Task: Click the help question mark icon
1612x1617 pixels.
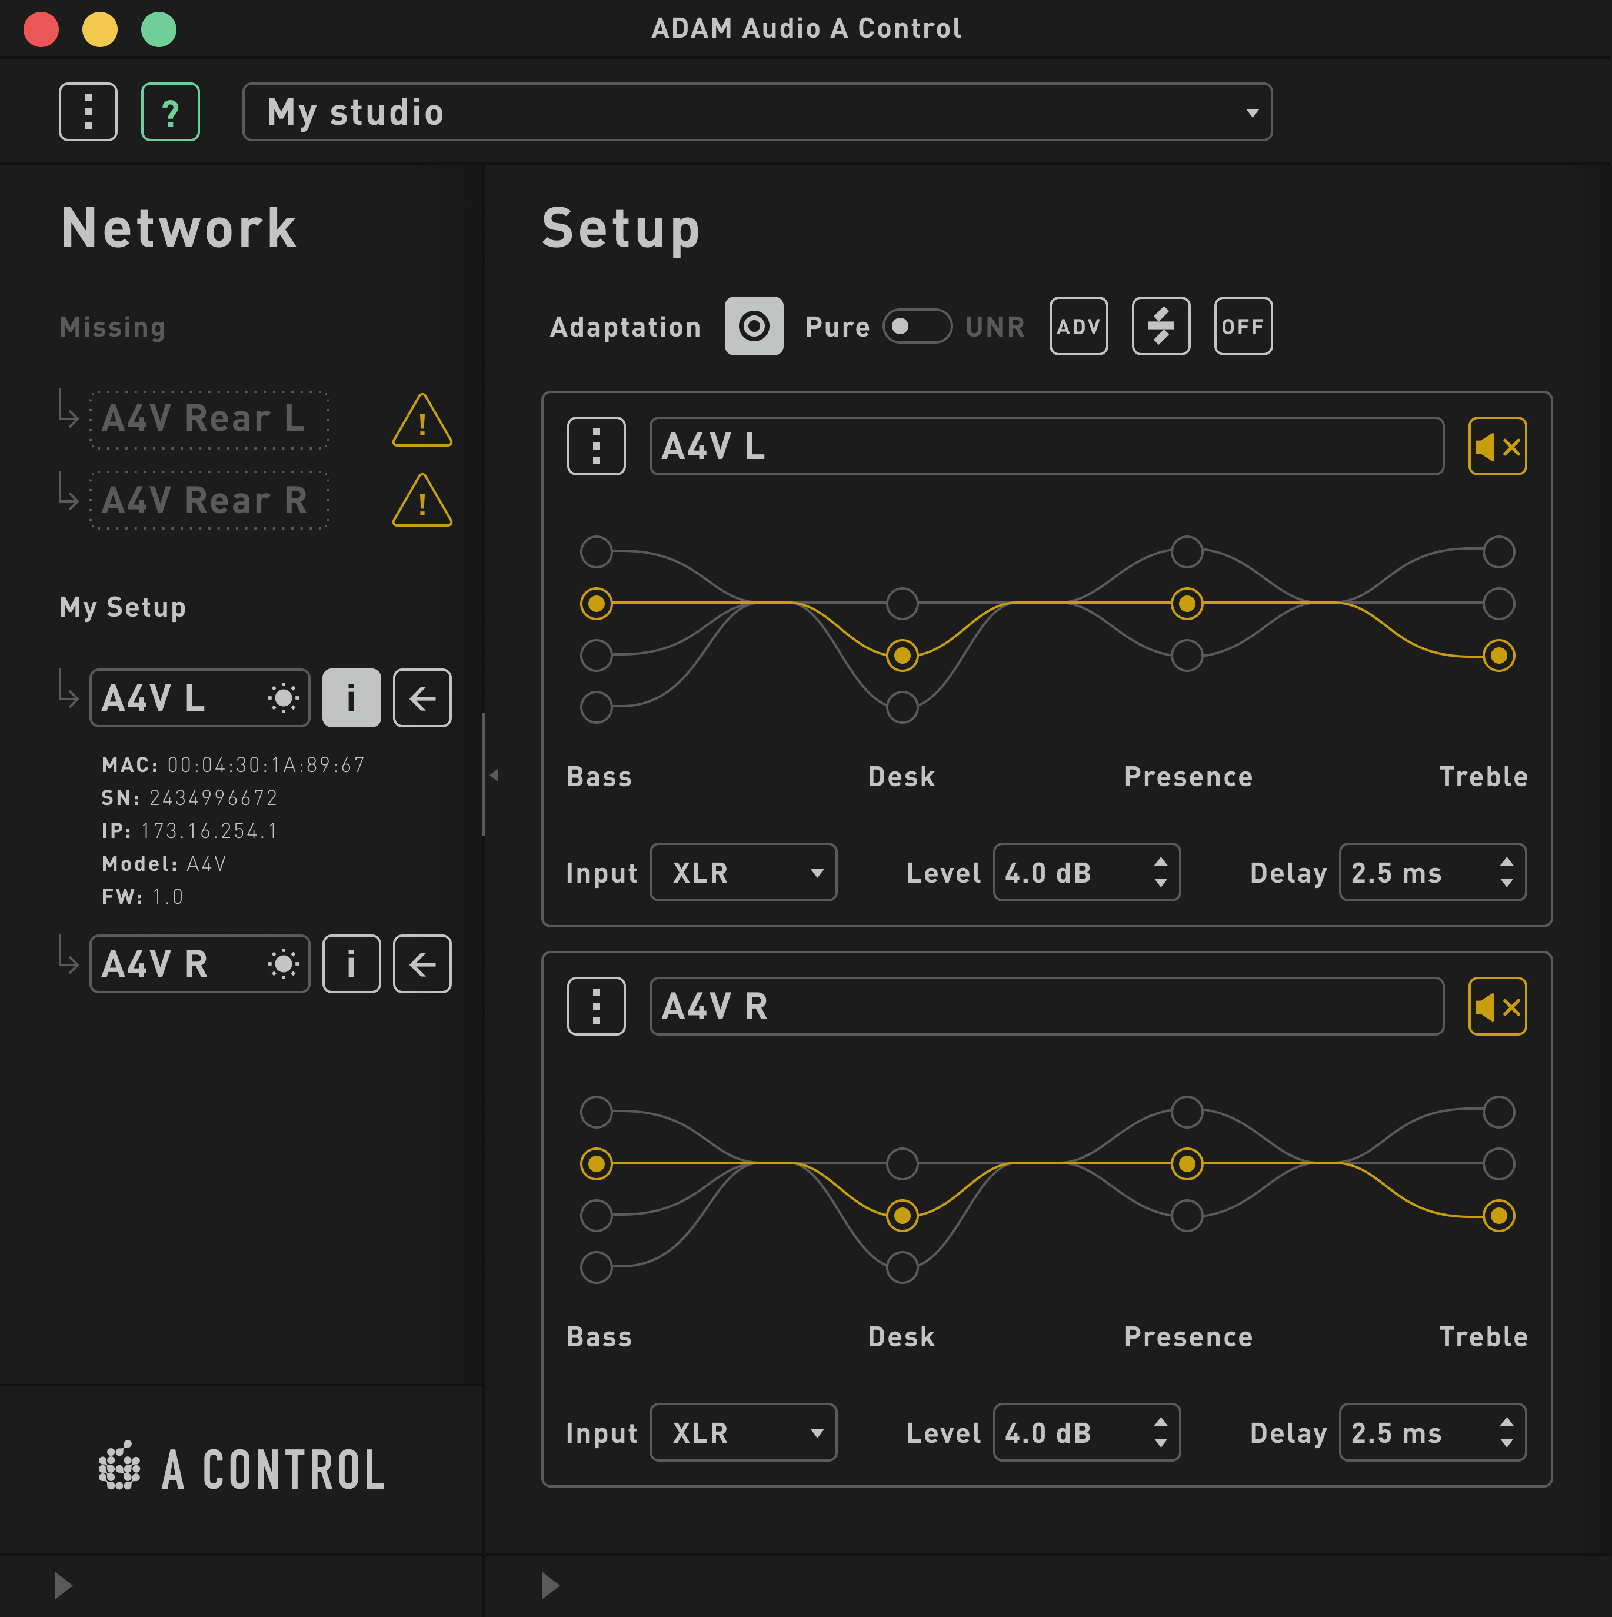Action: pos(170,111)
